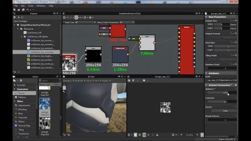Image resolution: width=251 pixels, height=141 pixels.
Task: Click the info icon in graph toolbar
Action: [x=71, y=17]
